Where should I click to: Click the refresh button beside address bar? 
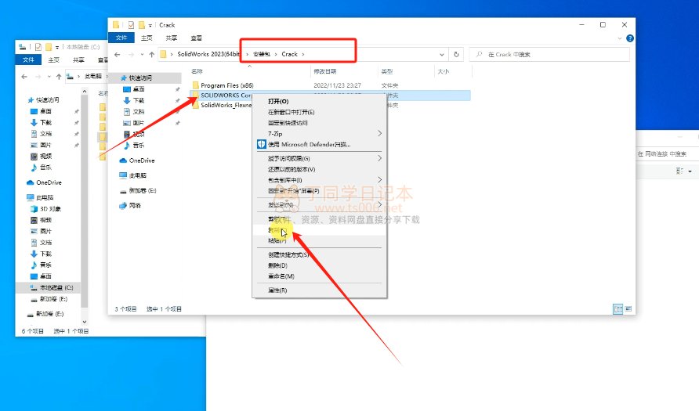(x=456, y=54)
